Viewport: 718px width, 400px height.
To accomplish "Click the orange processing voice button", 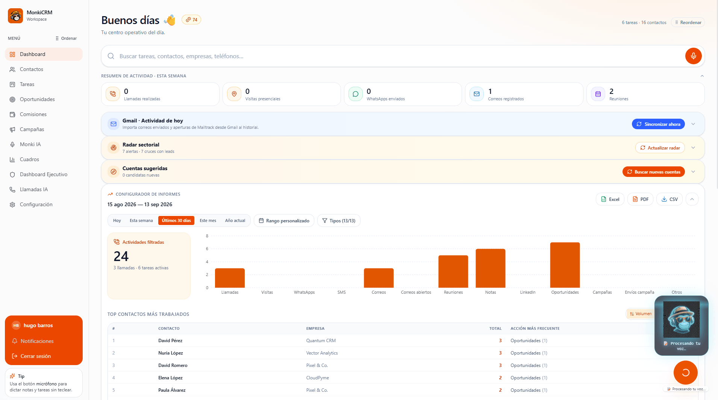I will 685,372.
